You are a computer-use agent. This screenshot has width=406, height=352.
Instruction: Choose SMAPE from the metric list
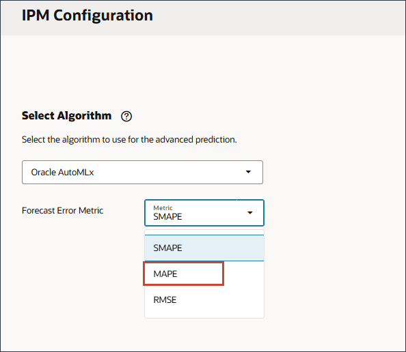(x=204, y=248)
